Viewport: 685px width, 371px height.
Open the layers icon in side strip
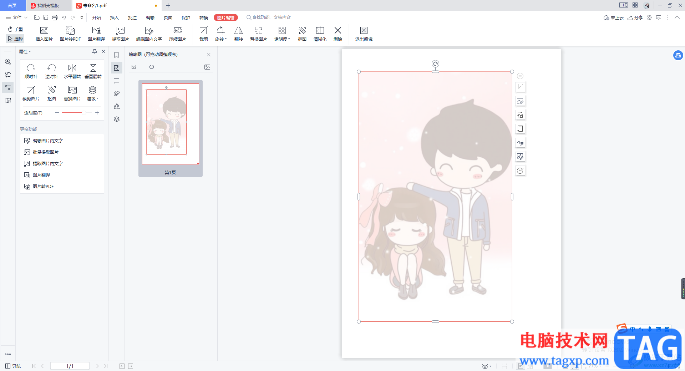click(x=117, y=119)
